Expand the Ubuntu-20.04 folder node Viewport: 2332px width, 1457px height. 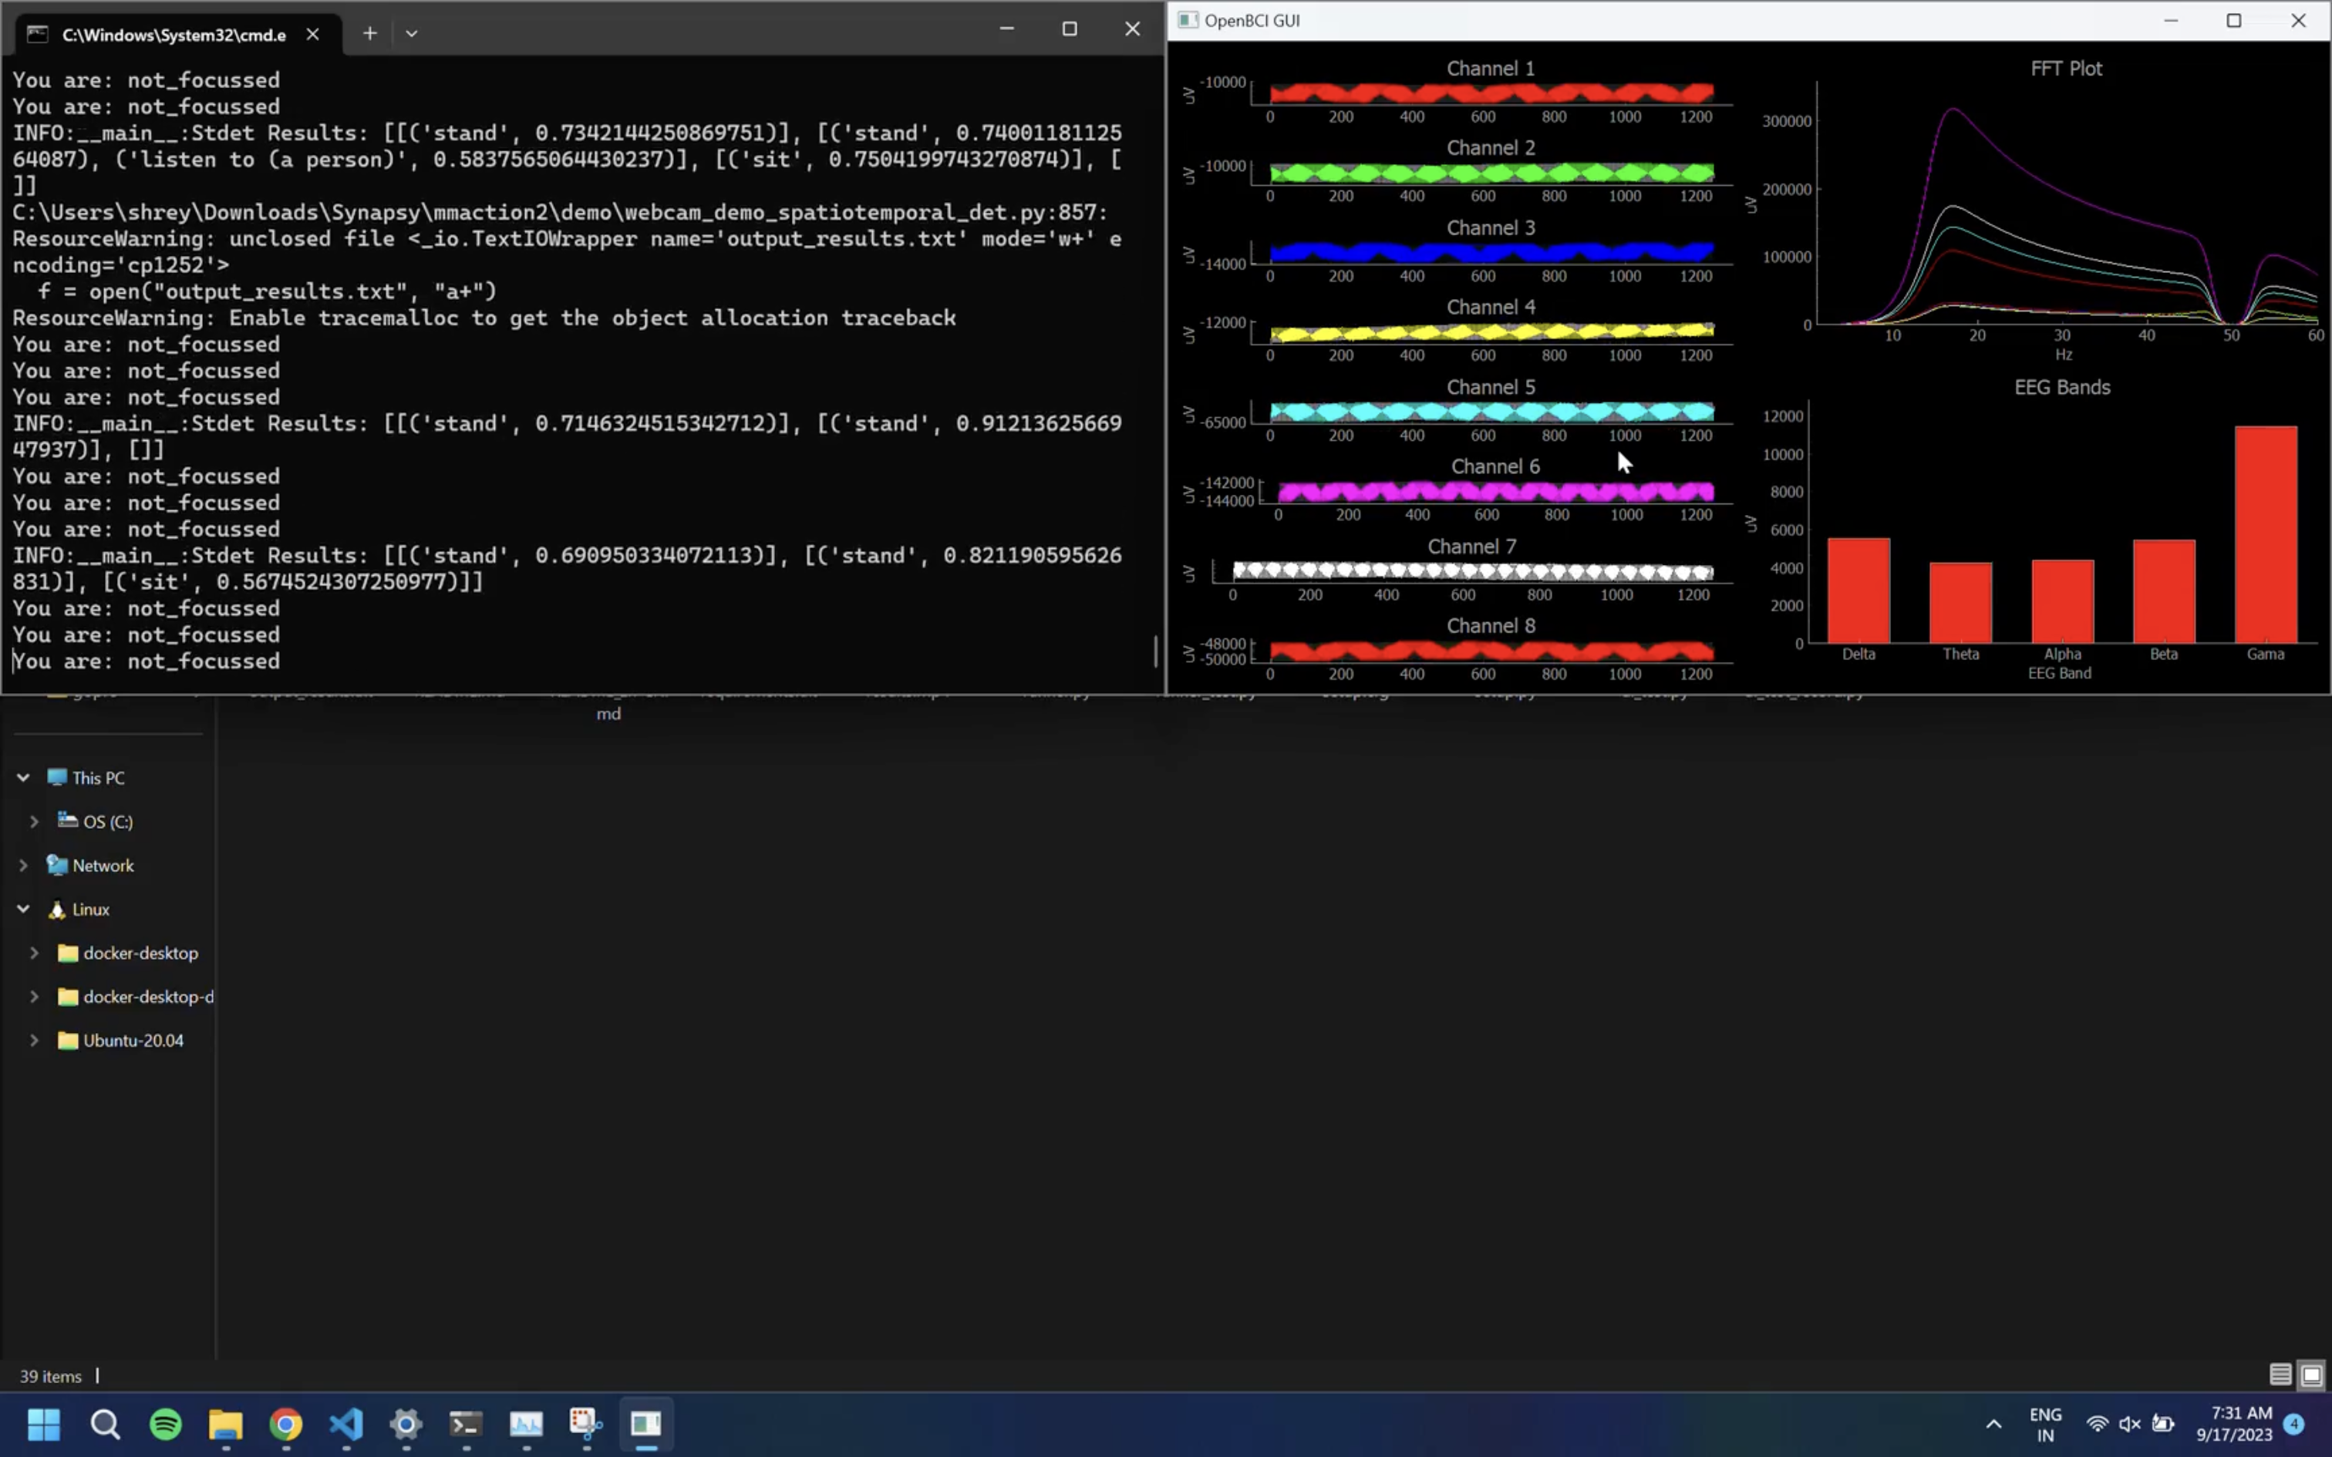pyautogui.click(x=34, y=1041)
